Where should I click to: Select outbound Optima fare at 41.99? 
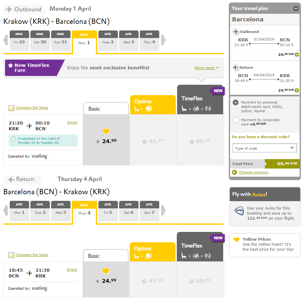pos(145,142)
